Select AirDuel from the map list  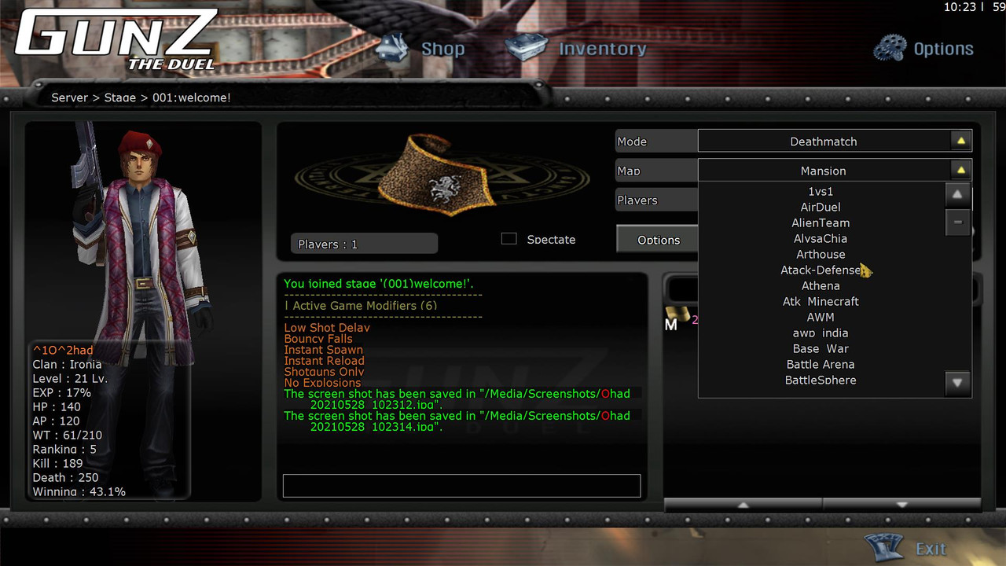click(821, 207)
